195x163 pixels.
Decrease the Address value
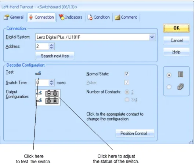coord(51,48)
